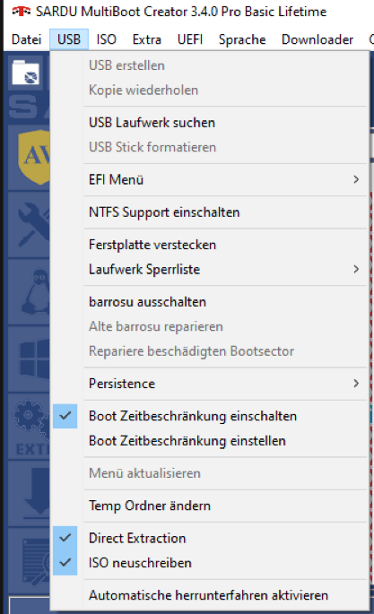The height and width of the screenshot is (614, 374).
Task: Click the SARDU app logo in title bar
Action: [22, 12]
